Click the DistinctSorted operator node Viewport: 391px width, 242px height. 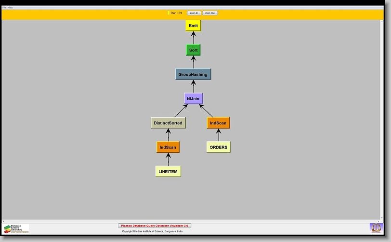pos(168,123)
